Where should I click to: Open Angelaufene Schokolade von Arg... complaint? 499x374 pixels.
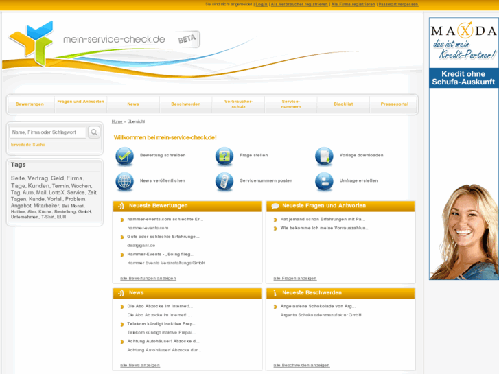coord(318,307)
